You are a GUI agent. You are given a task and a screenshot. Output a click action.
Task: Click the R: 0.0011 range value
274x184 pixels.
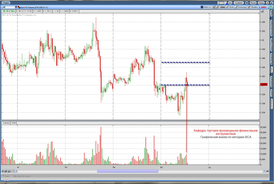coord(74,11)
